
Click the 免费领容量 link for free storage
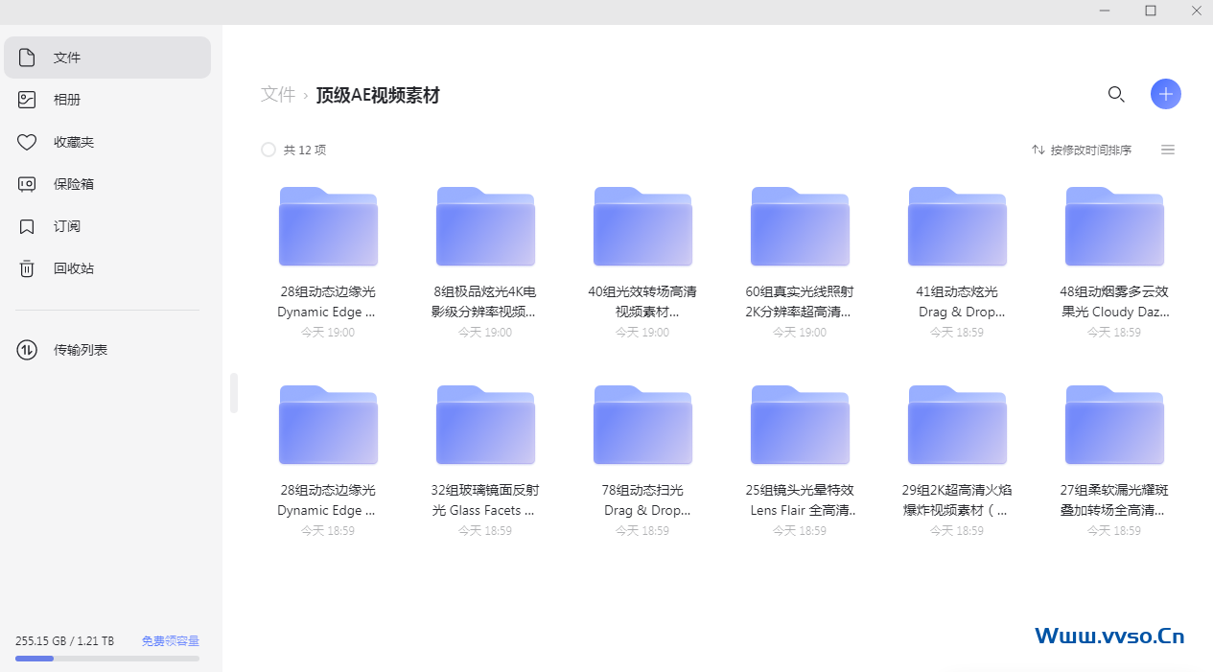click(170, 640)
